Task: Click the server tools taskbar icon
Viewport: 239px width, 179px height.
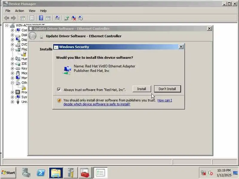Action: [71, 173]
